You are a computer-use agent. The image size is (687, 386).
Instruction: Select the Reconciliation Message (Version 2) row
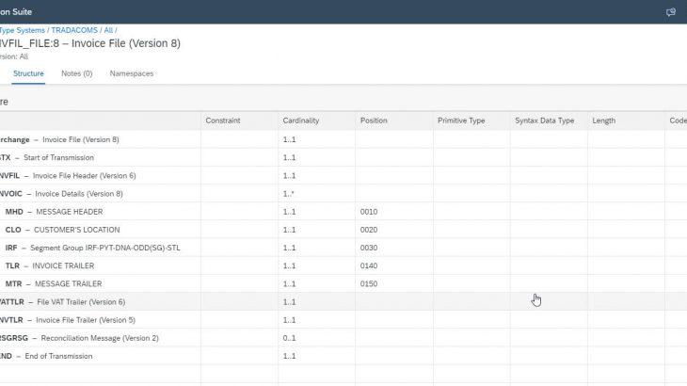click(x=343, y=338)
